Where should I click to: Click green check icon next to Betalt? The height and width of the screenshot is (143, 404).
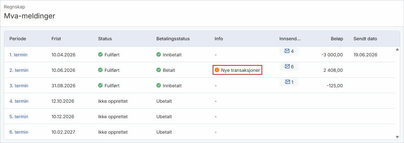tap(159, 70)
